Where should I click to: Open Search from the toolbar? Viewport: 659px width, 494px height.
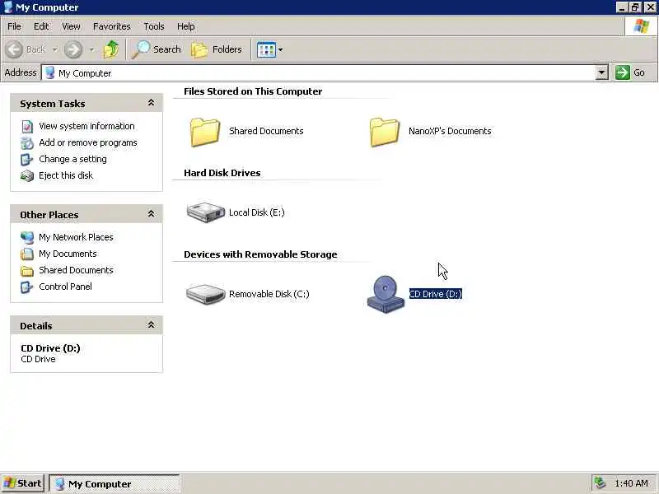(157, 49)
